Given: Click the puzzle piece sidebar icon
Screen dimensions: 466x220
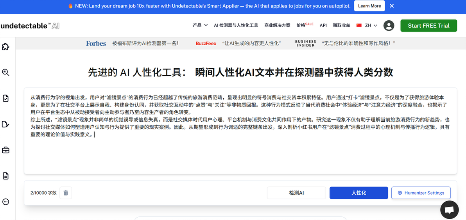Looking at the screenshot, I should [x=5, y=47].
